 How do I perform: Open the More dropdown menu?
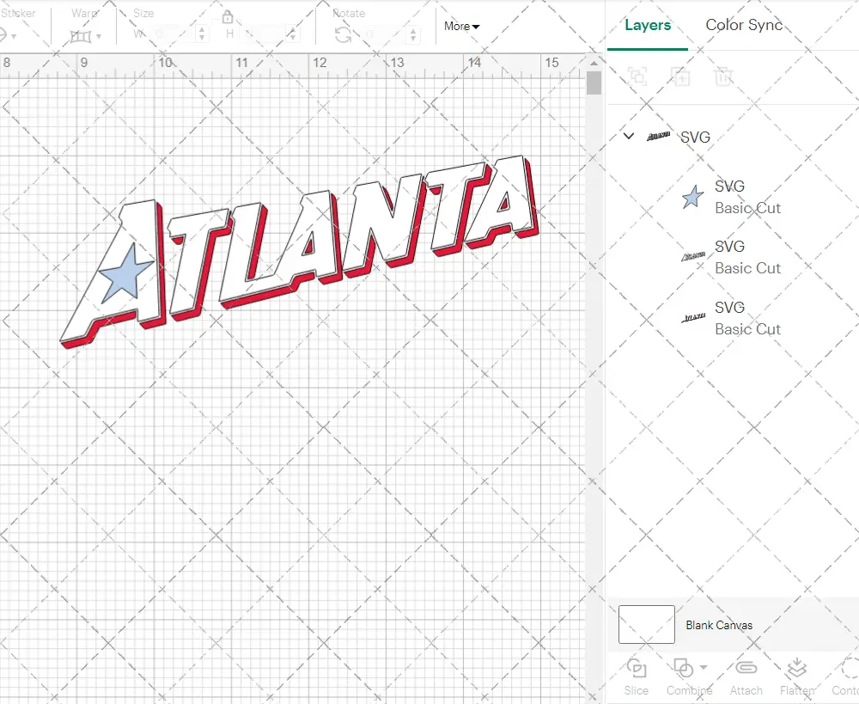461,26
